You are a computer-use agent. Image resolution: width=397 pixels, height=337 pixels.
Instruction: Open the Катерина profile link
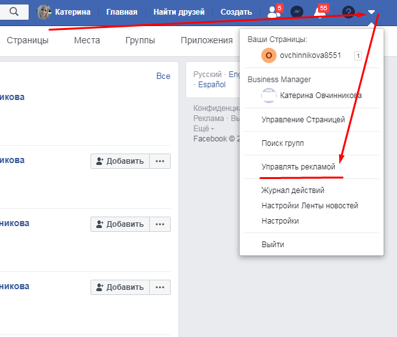(73, 12)
